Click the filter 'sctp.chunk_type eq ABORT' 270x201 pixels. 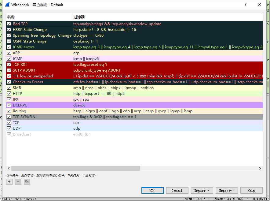tap(97, 70)
